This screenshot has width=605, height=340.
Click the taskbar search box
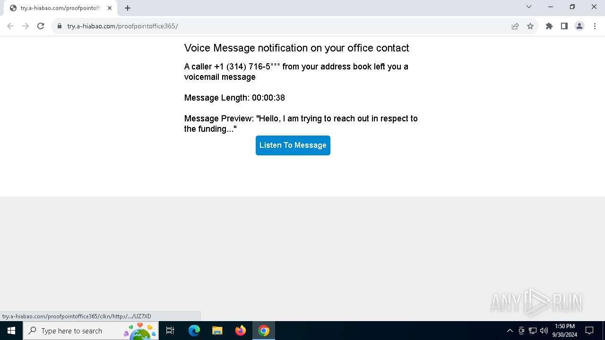(91, 331)
